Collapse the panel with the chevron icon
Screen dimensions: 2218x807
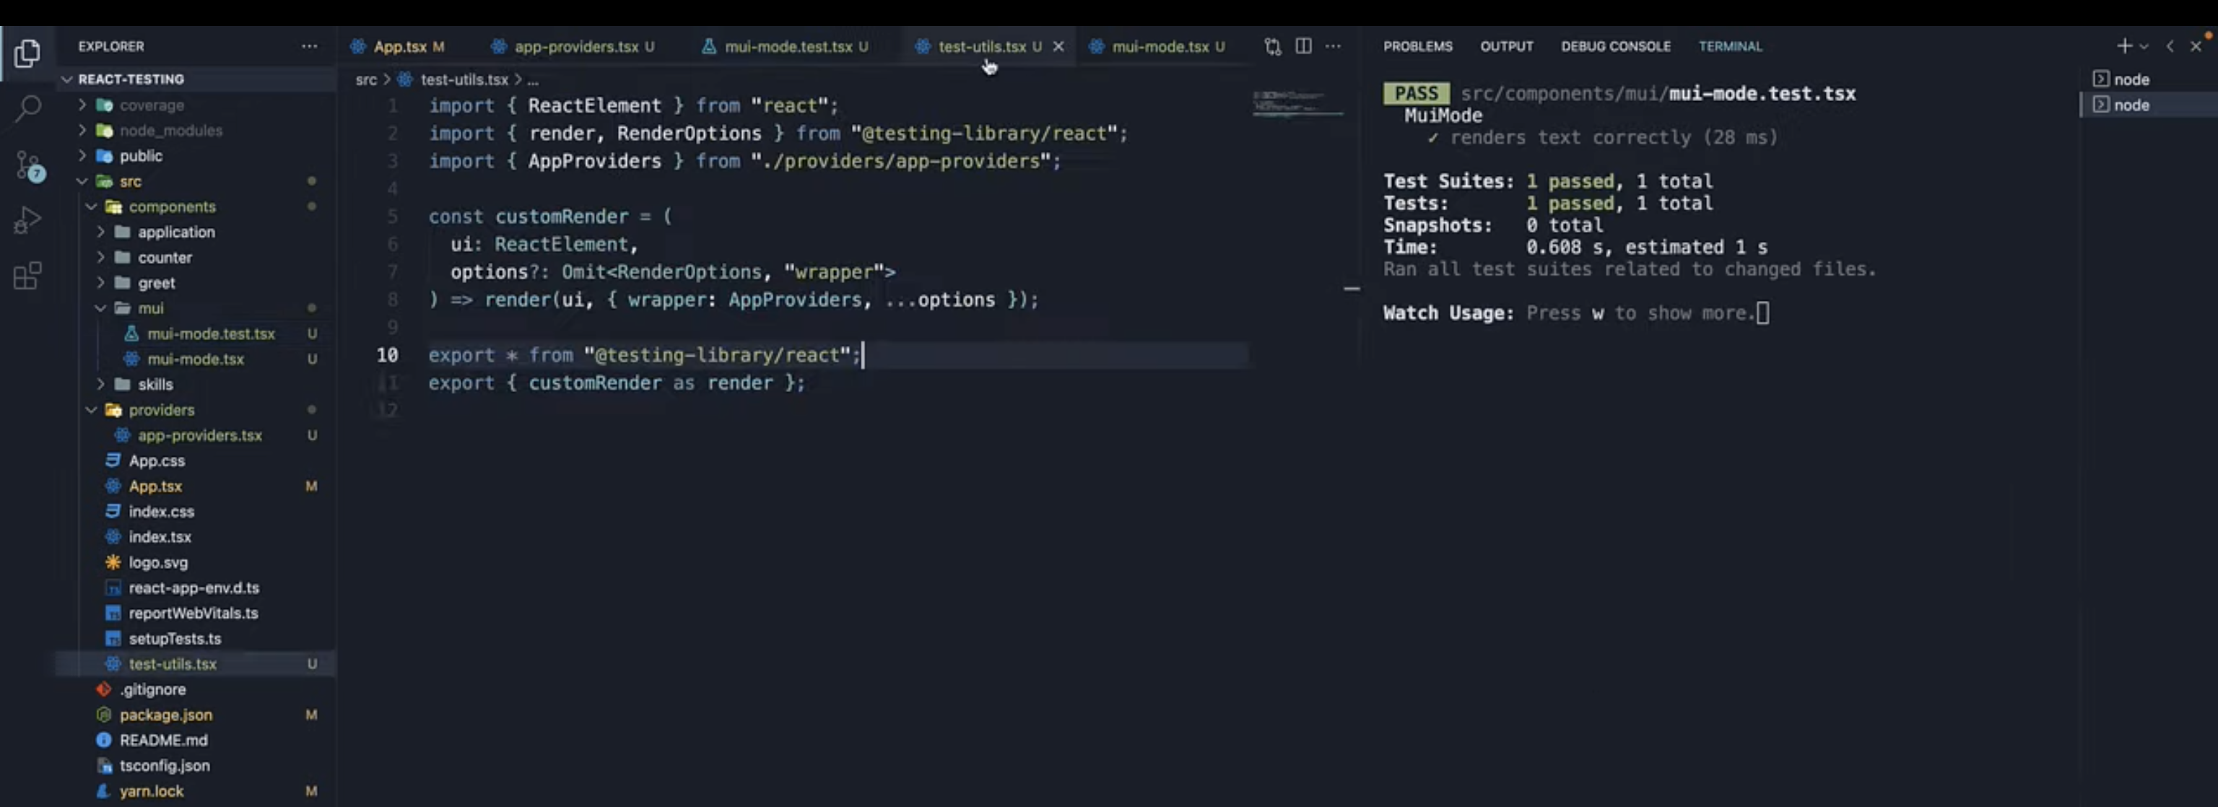(x=2170, y=46)
